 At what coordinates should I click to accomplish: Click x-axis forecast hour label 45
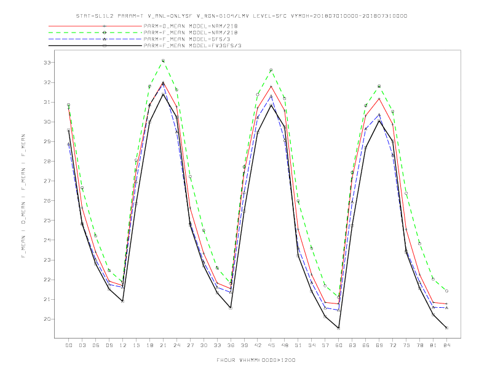[x=271, y=345]
